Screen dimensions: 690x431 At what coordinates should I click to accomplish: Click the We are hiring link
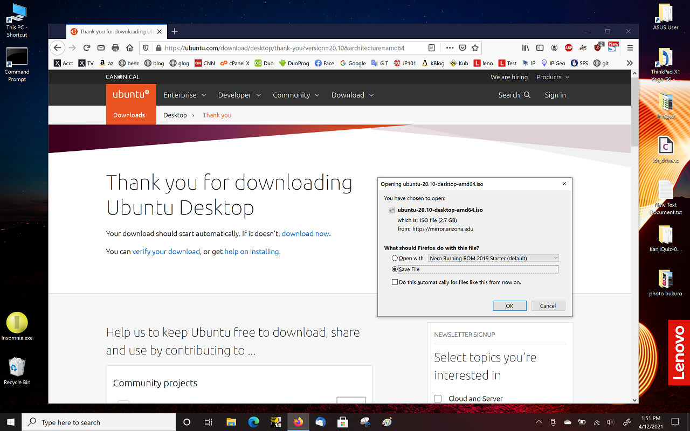pyautogui.click(x=509, y=77)
